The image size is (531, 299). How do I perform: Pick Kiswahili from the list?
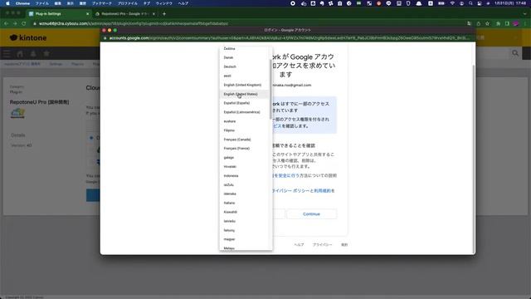coord(245,213)
